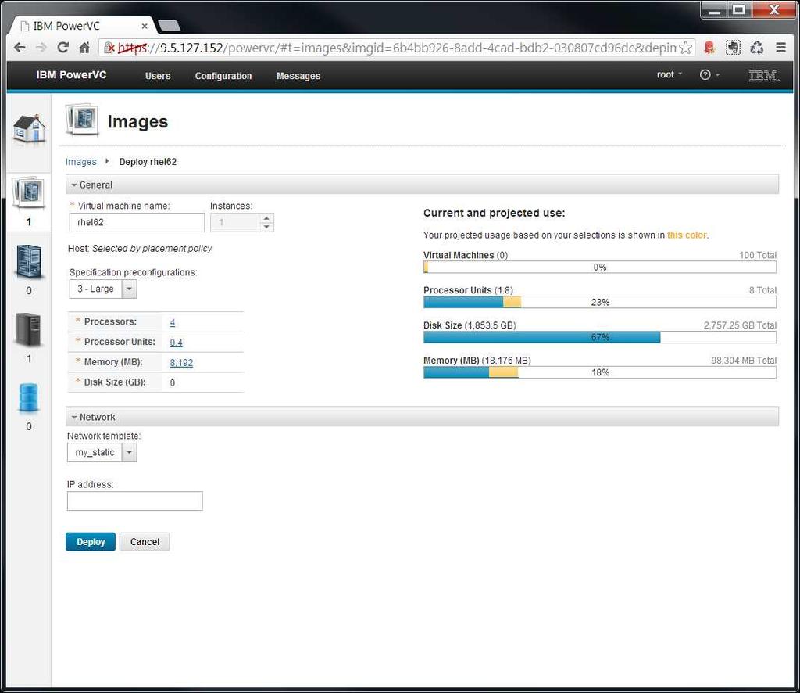
Task: Bookmark this page with the star icon
Action: [x=686, y=48]
